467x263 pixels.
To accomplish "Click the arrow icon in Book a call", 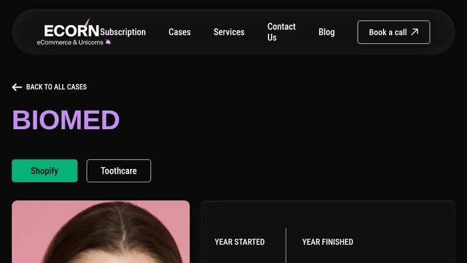I will tap(414, 32).
